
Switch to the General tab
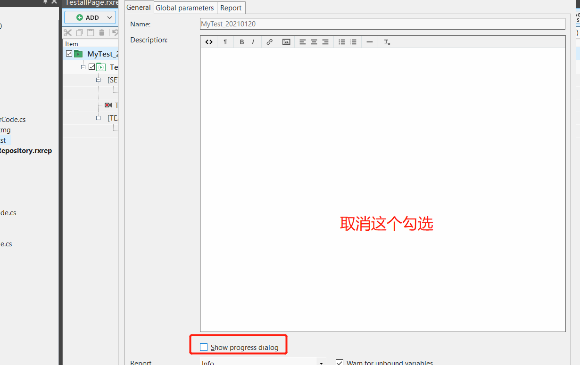139,8
